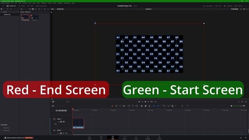This screenshot has height=140, width=249.
Task: Add a blue flag to the clip
Action: tap(154, 106)
